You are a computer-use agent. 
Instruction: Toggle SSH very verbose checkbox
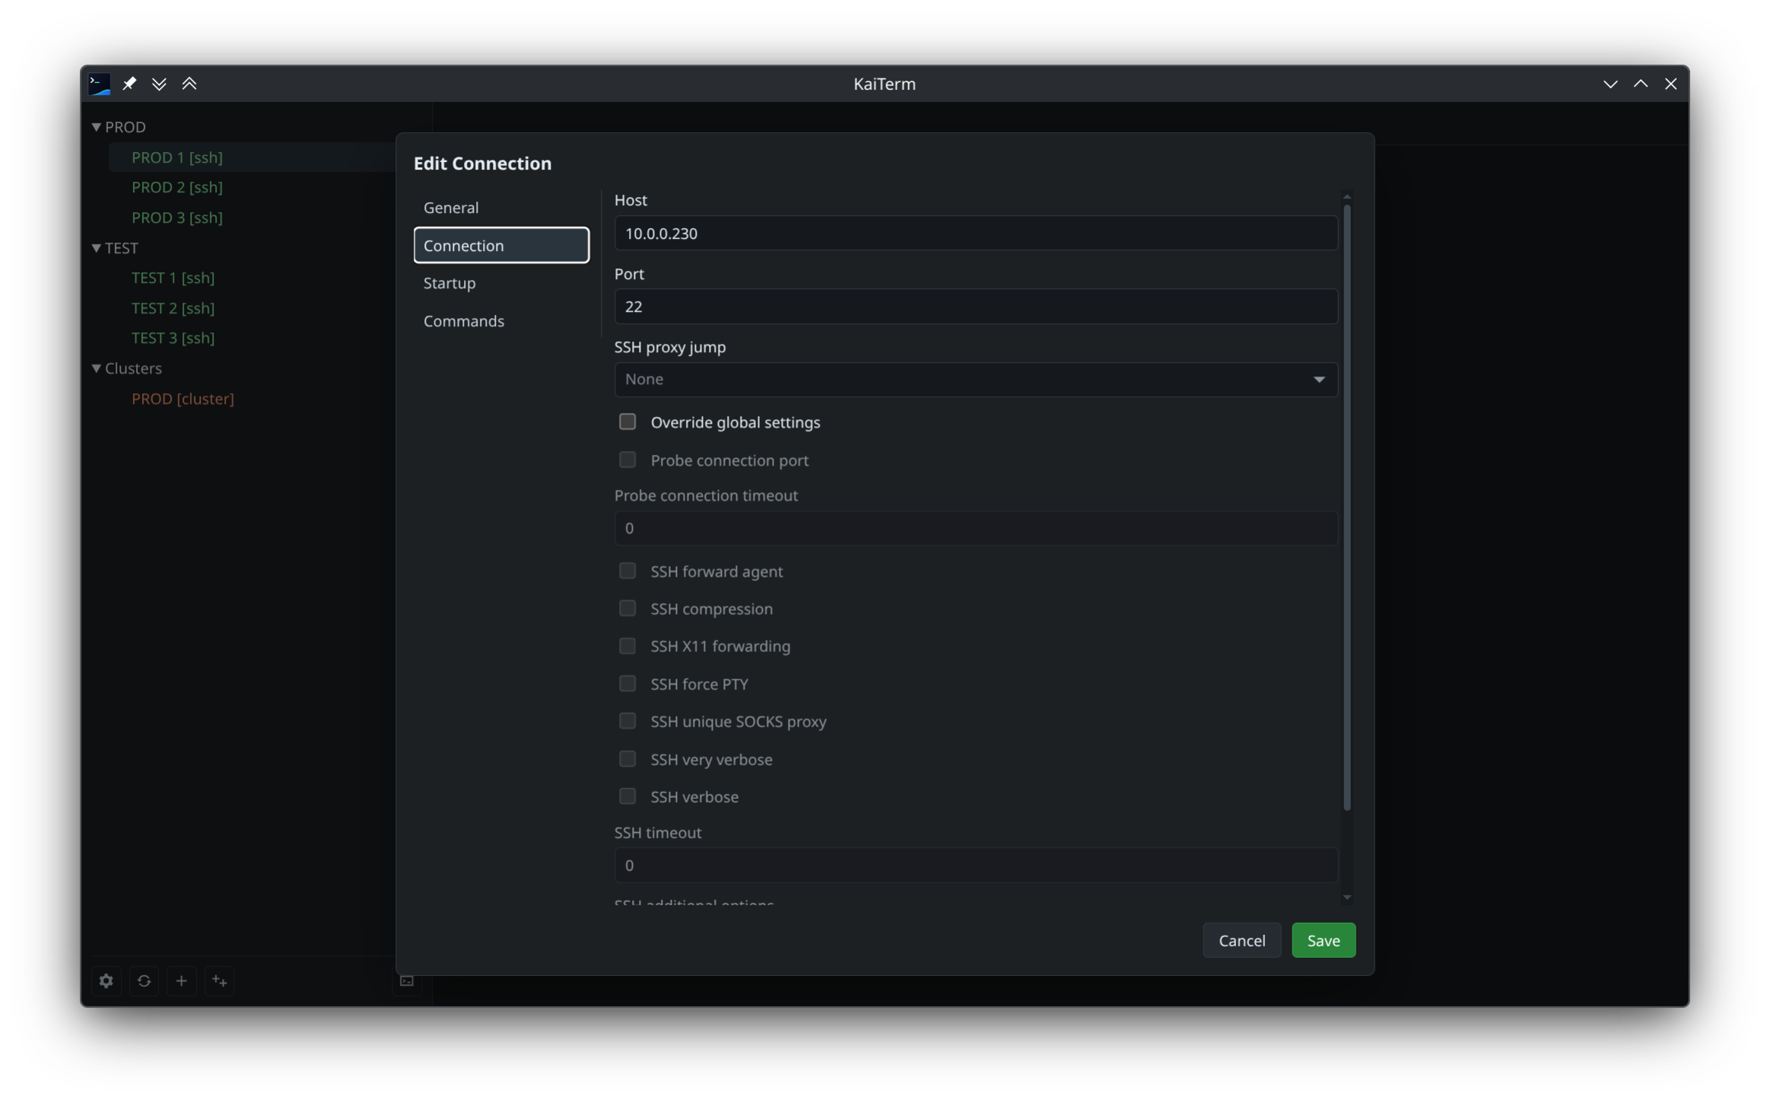[x=627, y=758]
